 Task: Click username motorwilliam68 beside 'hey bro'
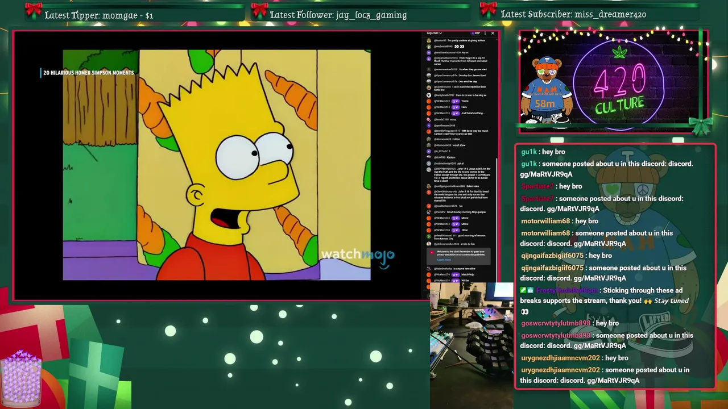point(545,221)
